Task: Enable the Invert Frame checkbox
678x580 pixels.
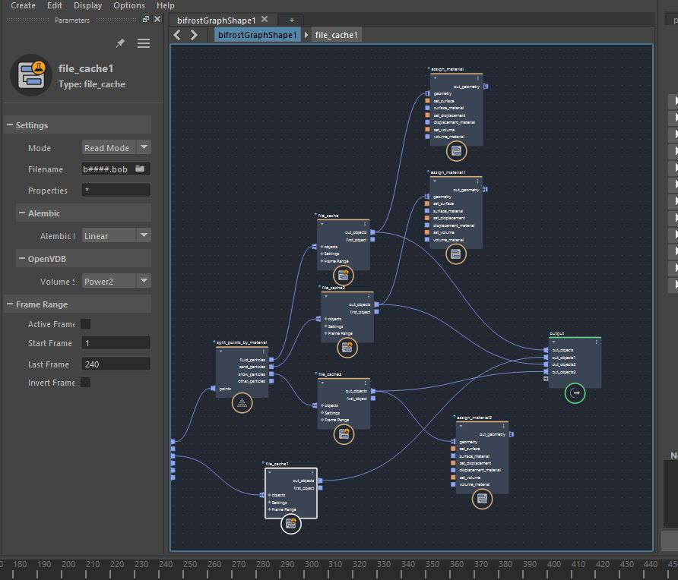Action: pos(86,382)
